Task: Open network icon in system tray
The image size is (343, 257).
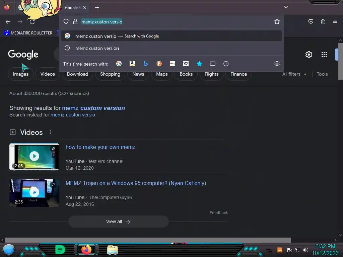Action: [x=297, y=250]
